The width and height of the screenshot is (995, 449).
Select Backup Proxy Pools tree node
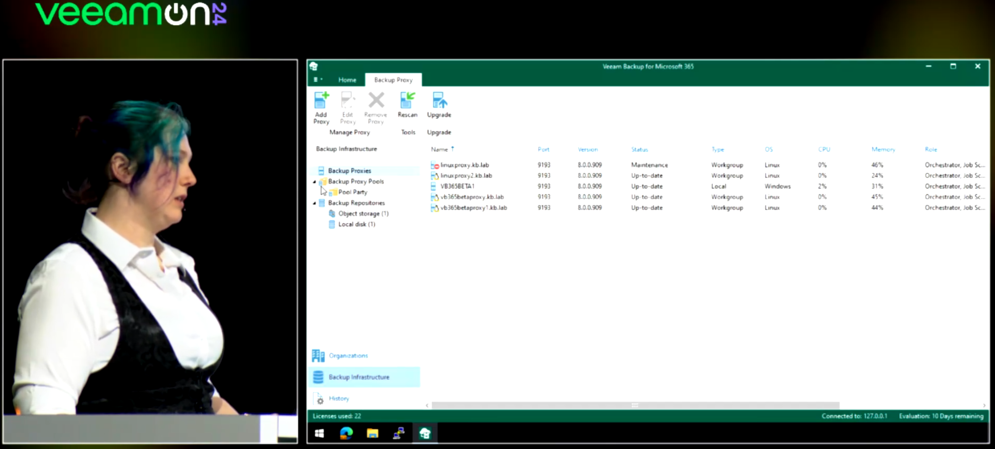click(356, 181)
